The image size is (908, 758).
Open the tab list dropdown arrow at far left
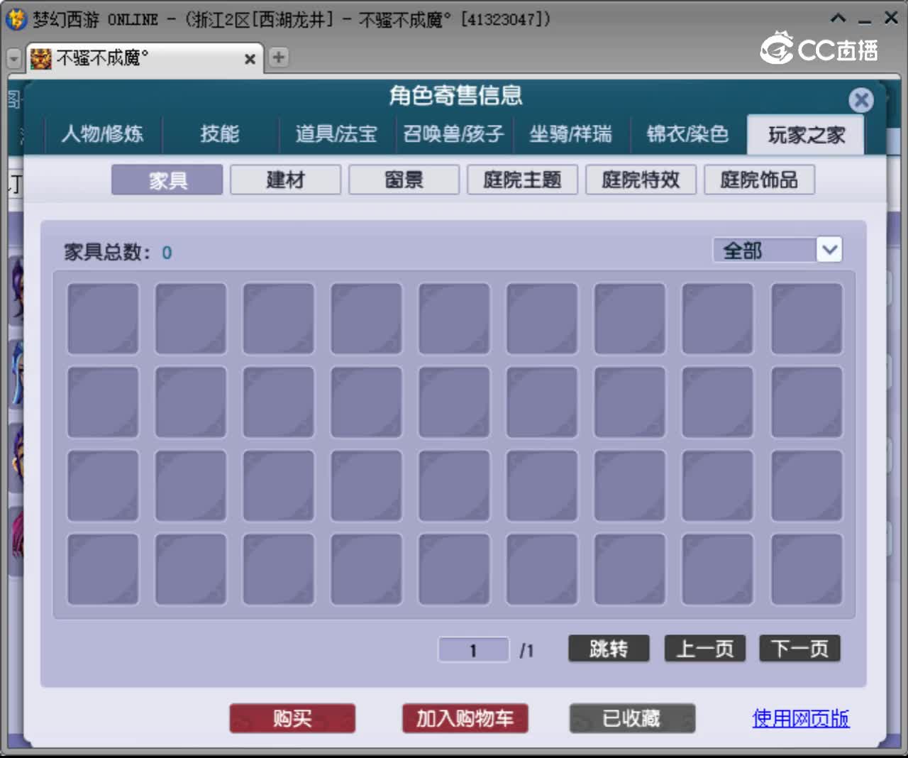pos(13,58)
